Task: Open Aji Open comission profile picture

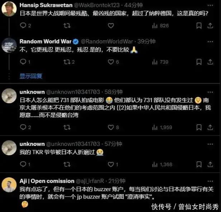Action: pos(9,185)
